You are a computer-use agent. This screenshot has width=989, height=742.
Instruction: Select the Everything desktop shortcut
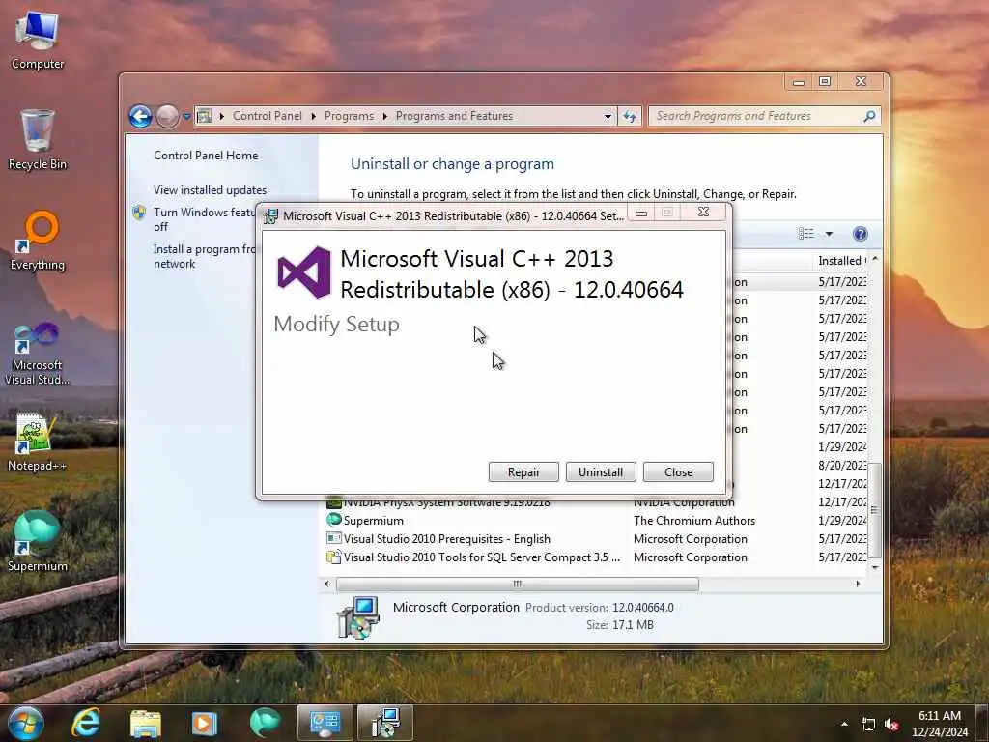(x=38, y=241)
